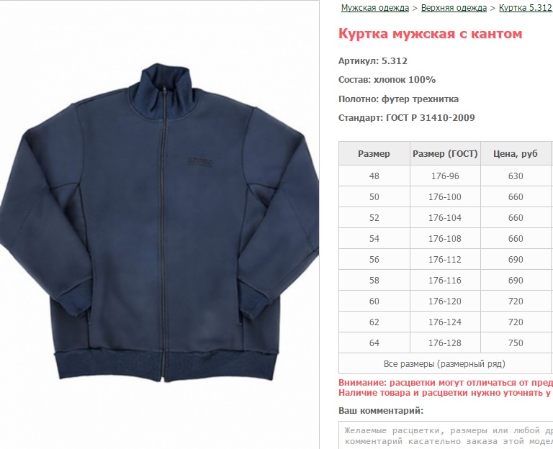Open the Мужская одежда breadcrumb link

(375, 8)
